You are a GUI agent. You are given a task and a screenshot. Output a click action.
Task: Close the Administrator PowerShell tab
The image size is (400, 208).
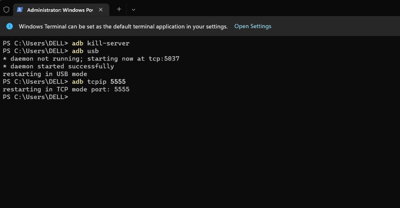tap(101, 10)
